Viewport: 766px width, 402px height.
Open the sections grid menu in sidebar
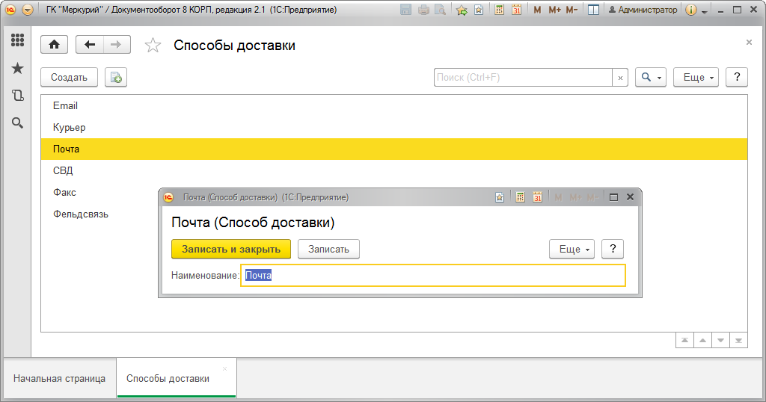coord(18,40)
